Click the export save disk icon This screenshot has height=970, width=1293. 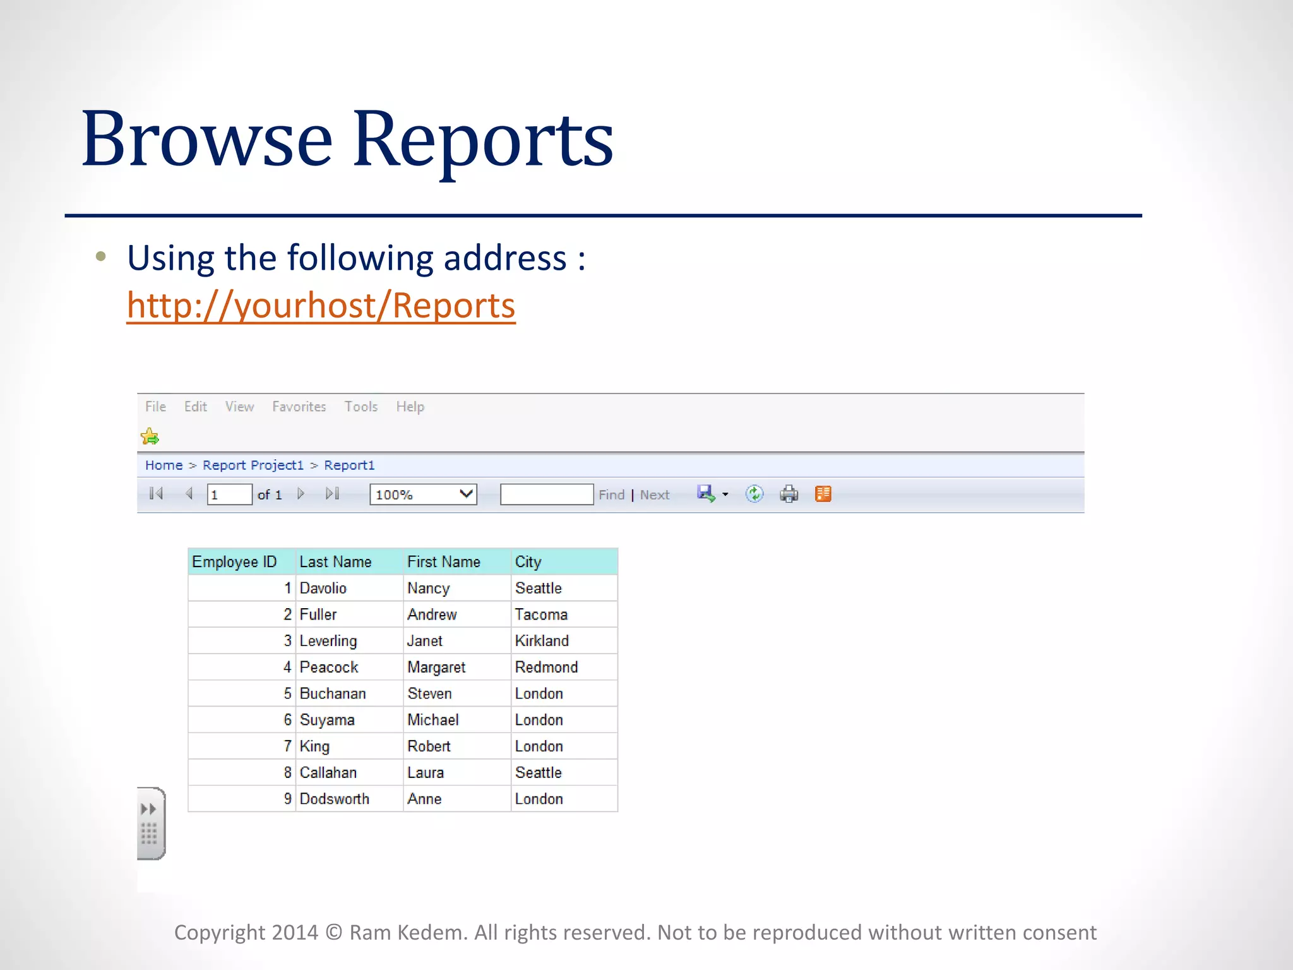pyautogui.click(x=706, y=494)
